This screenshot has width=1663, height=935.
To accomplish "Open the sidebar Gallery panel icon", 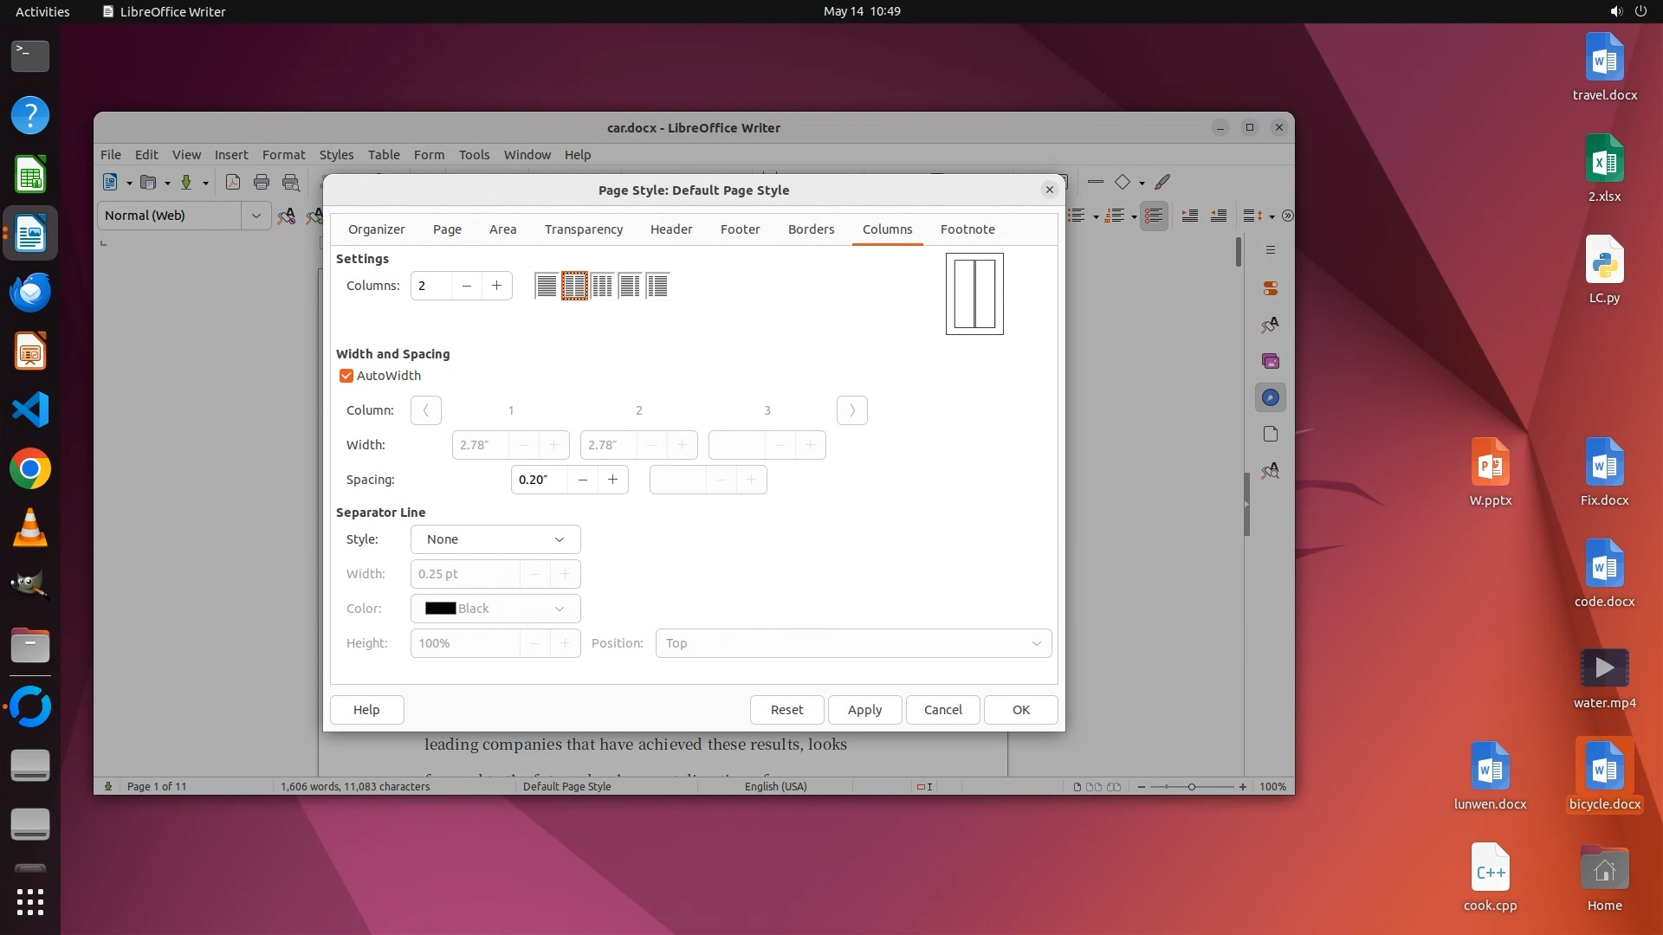I will 1271,361.
